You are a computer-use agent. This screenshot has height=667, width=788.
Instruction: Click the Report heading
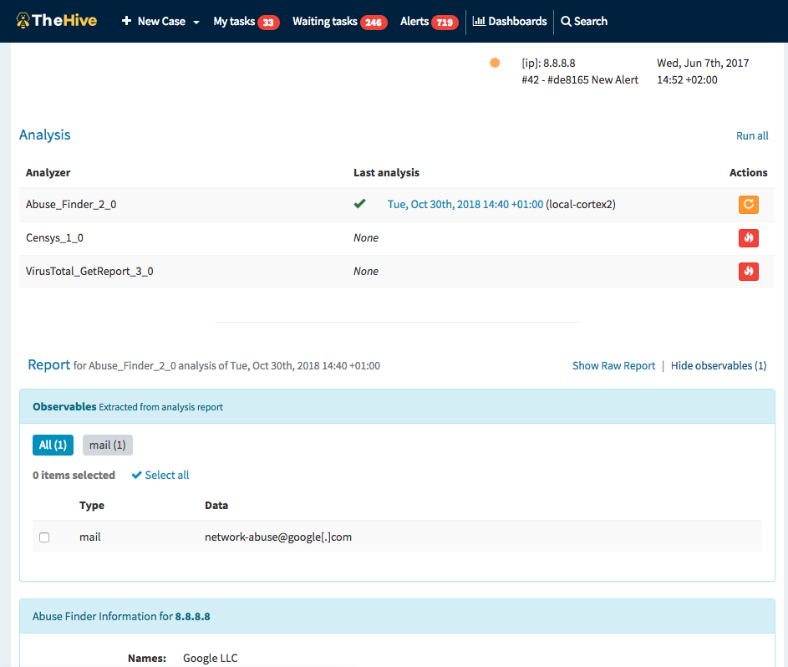tap(48, 365)
